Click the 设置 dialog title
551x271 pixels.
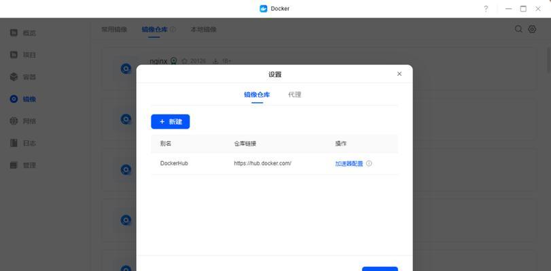point(274,75)
